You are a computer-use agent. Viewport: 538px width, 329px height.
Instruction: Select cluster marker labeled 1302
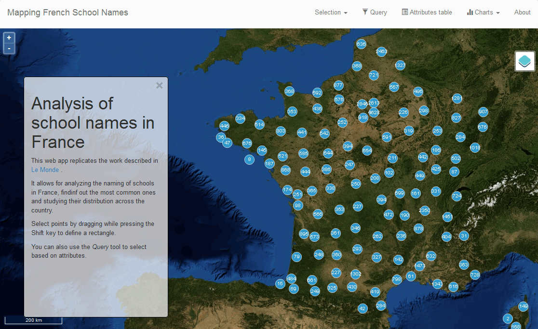coord(356,274)
